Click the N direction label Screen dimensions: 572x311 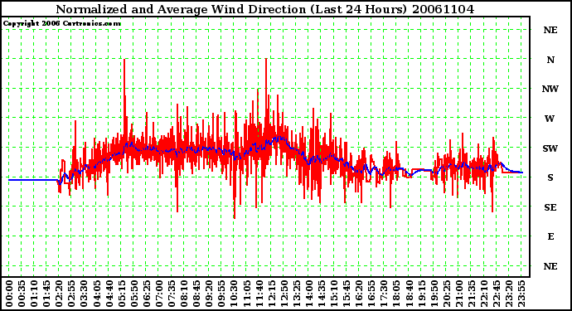[x=550, y=60]
